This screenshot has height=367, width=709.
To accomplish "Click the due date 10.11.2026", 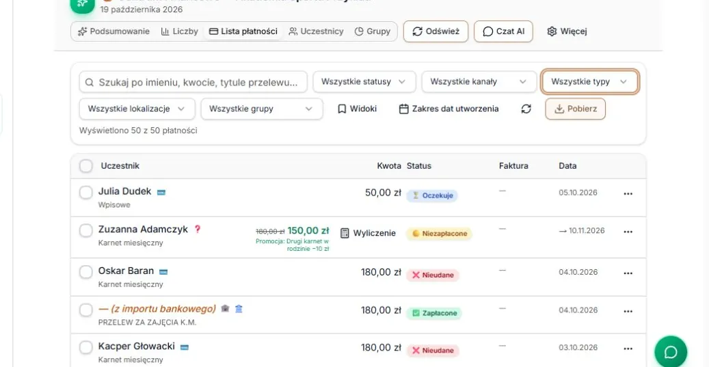I will [582, 230].
